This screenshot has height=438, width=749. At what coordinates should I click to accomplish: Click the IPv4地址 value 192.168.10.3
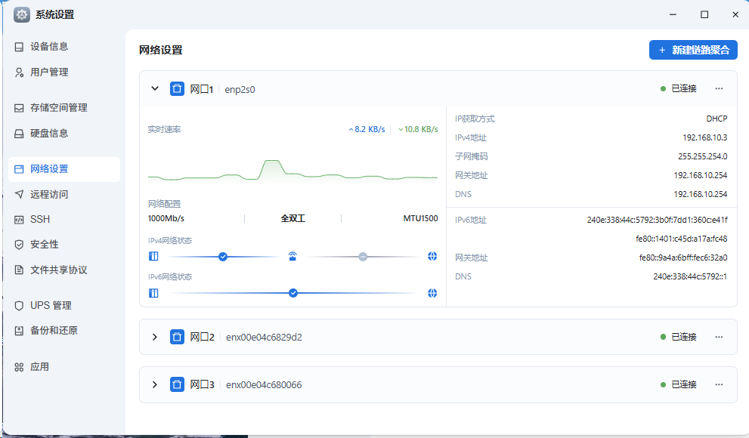(x=704, y=138)
